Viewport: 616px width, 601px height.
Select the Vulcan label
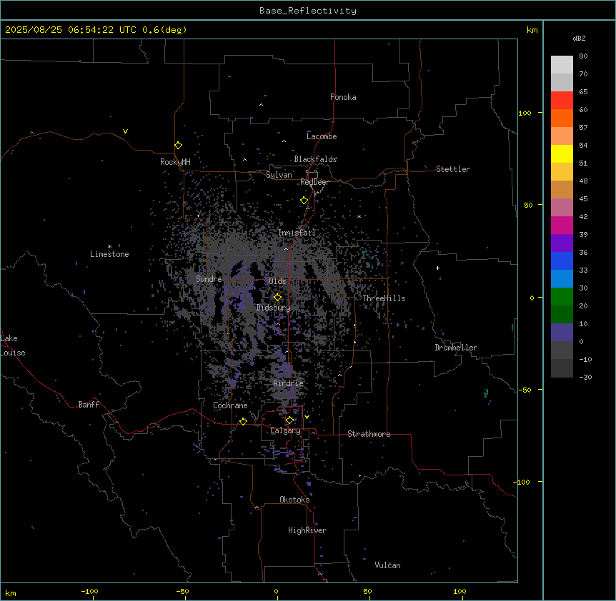388,565
